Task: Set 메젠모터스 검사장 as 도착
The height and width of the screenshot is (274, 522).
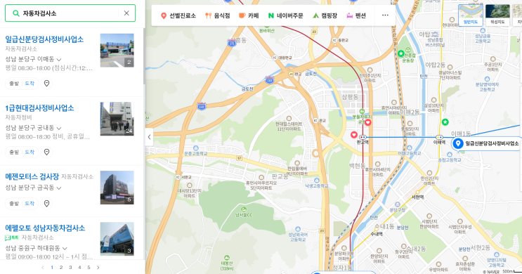Action: click(30, 204)
